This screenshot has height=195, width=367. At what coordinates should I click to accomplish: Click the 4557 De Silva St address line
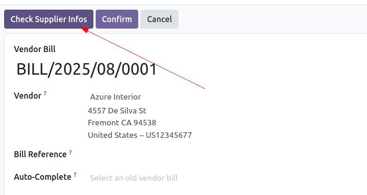click(117, 111)
